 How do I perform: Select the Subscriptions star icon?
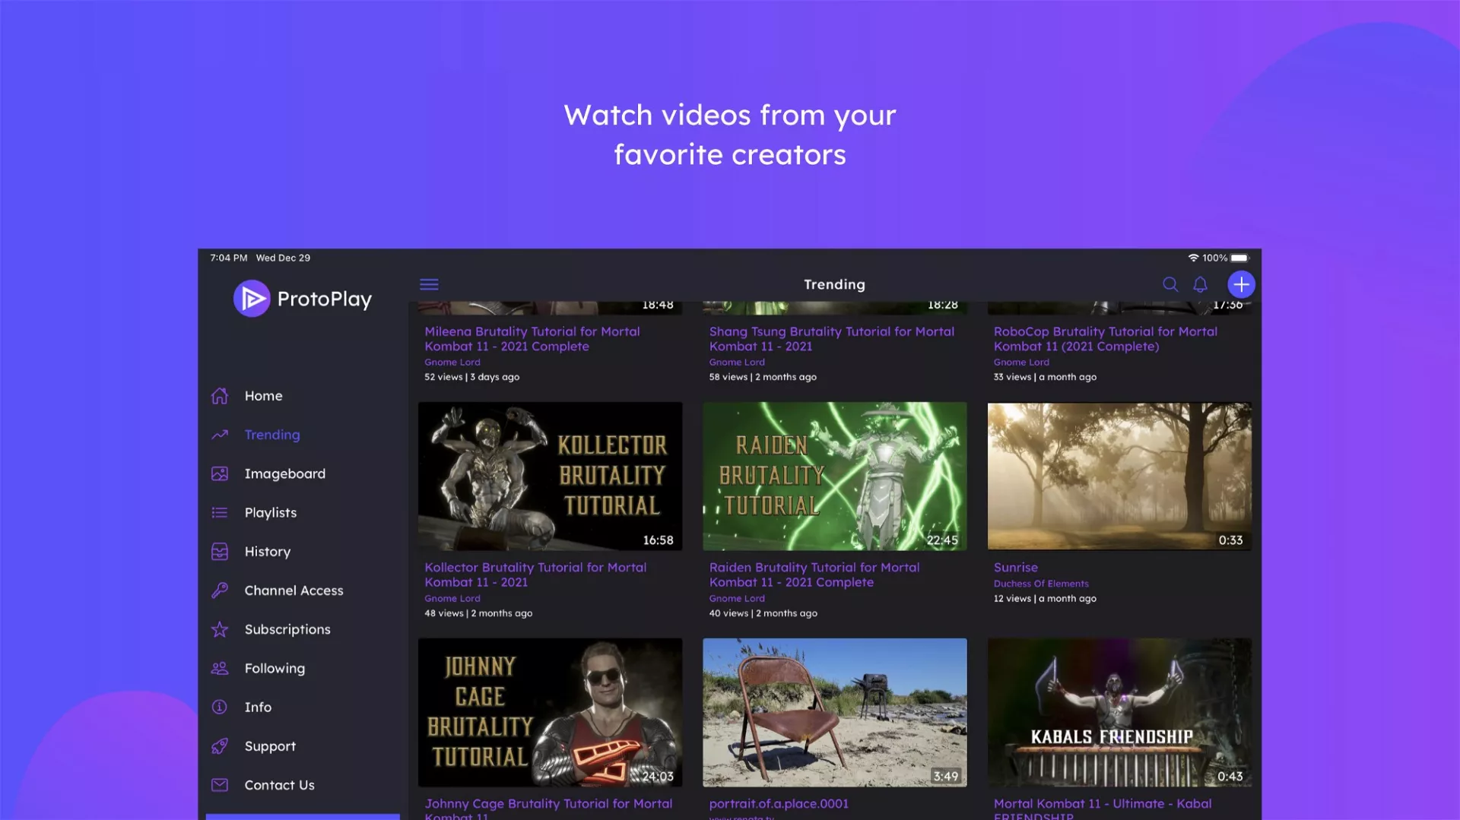(220, 629)
